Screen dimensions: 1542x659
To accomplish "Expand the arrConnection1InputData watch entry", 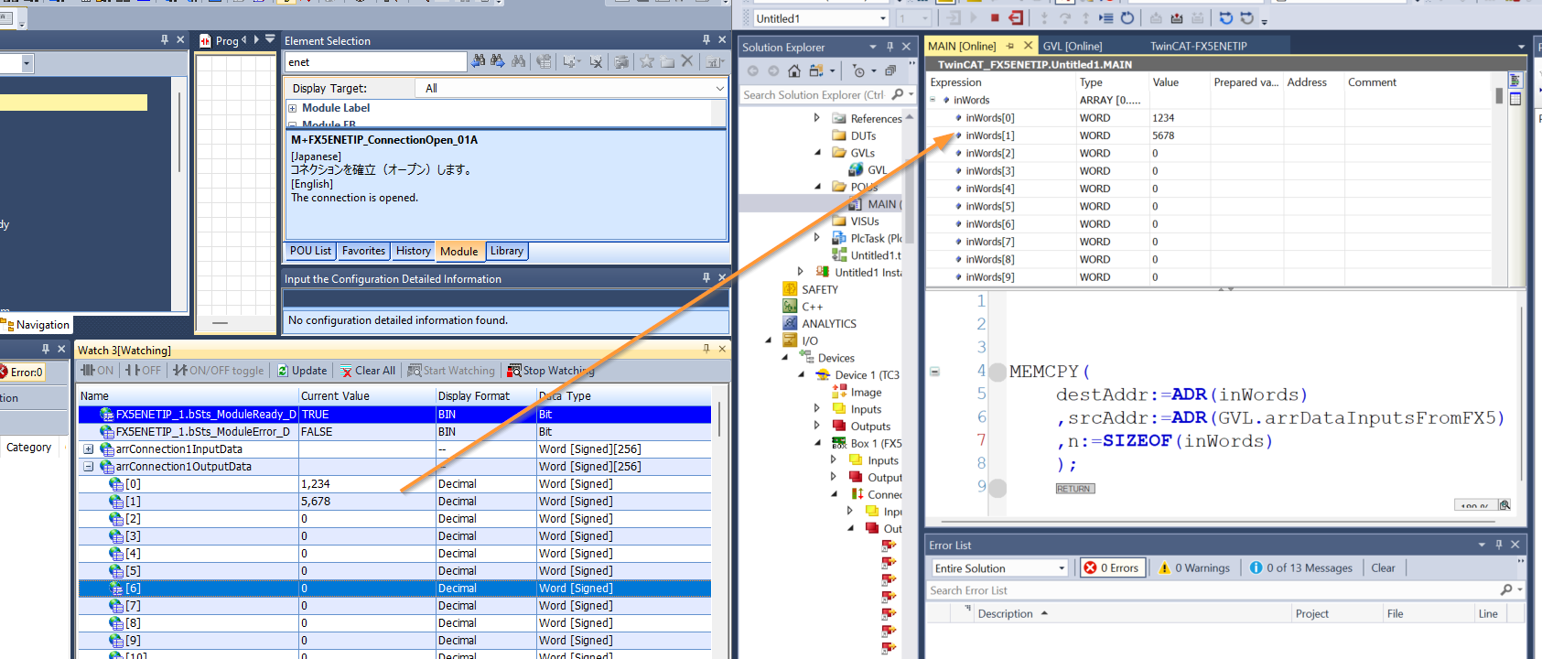I will (x=89, y=449).
